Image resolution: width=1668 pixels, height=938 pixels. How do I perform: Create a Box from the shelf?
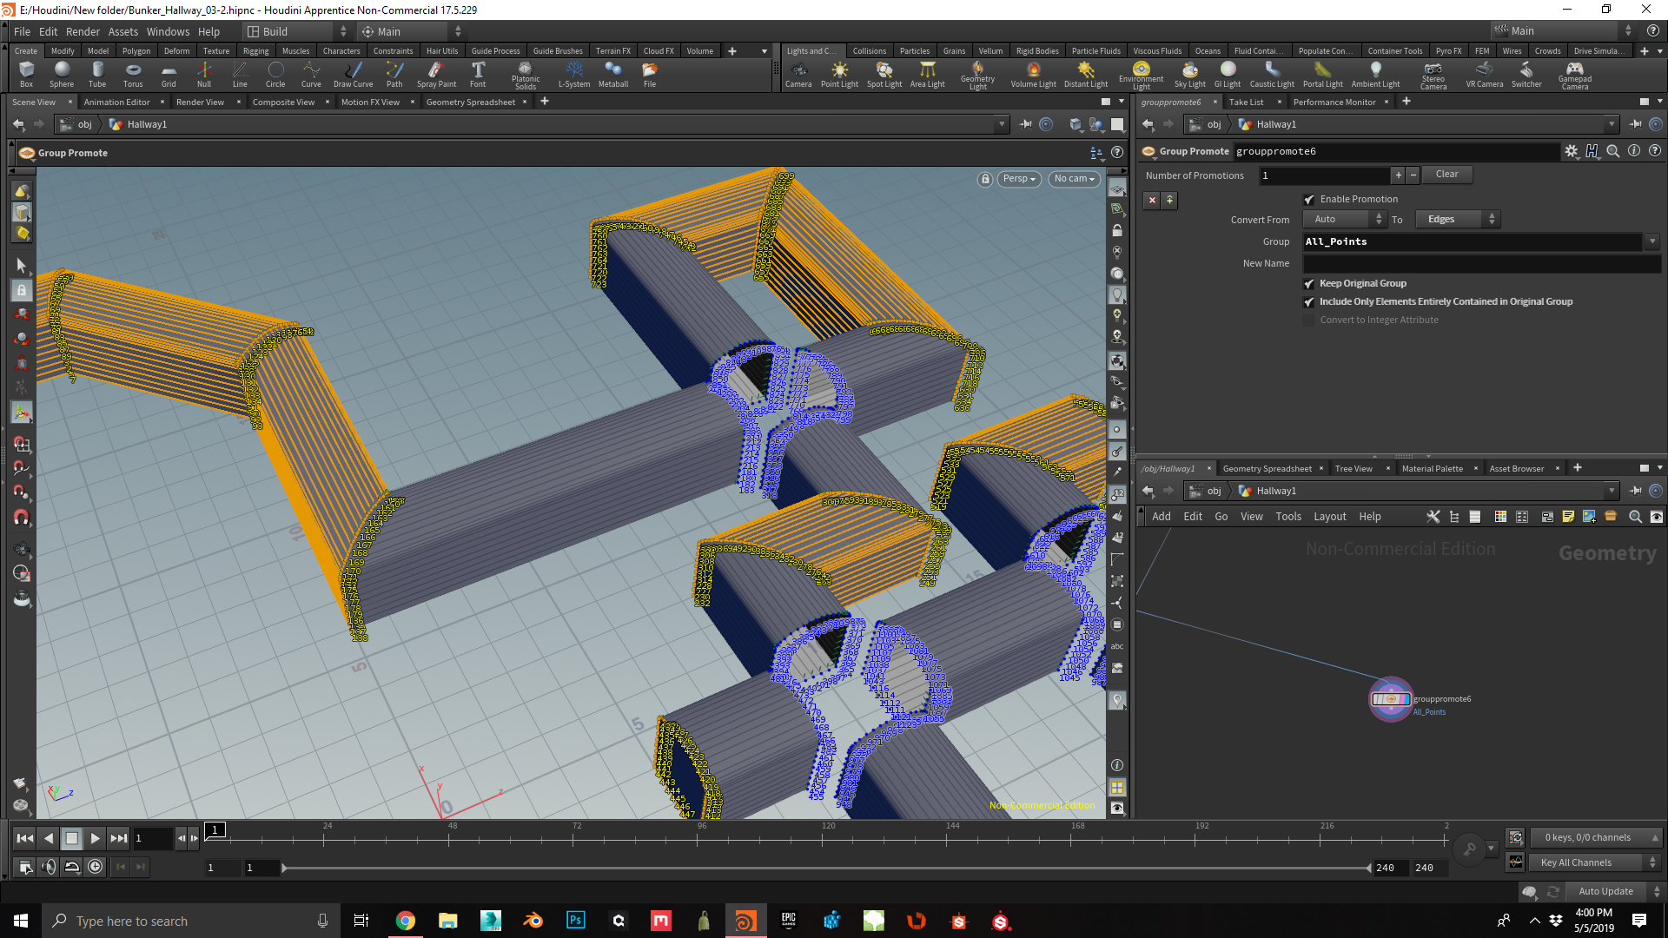click(26, 74)
